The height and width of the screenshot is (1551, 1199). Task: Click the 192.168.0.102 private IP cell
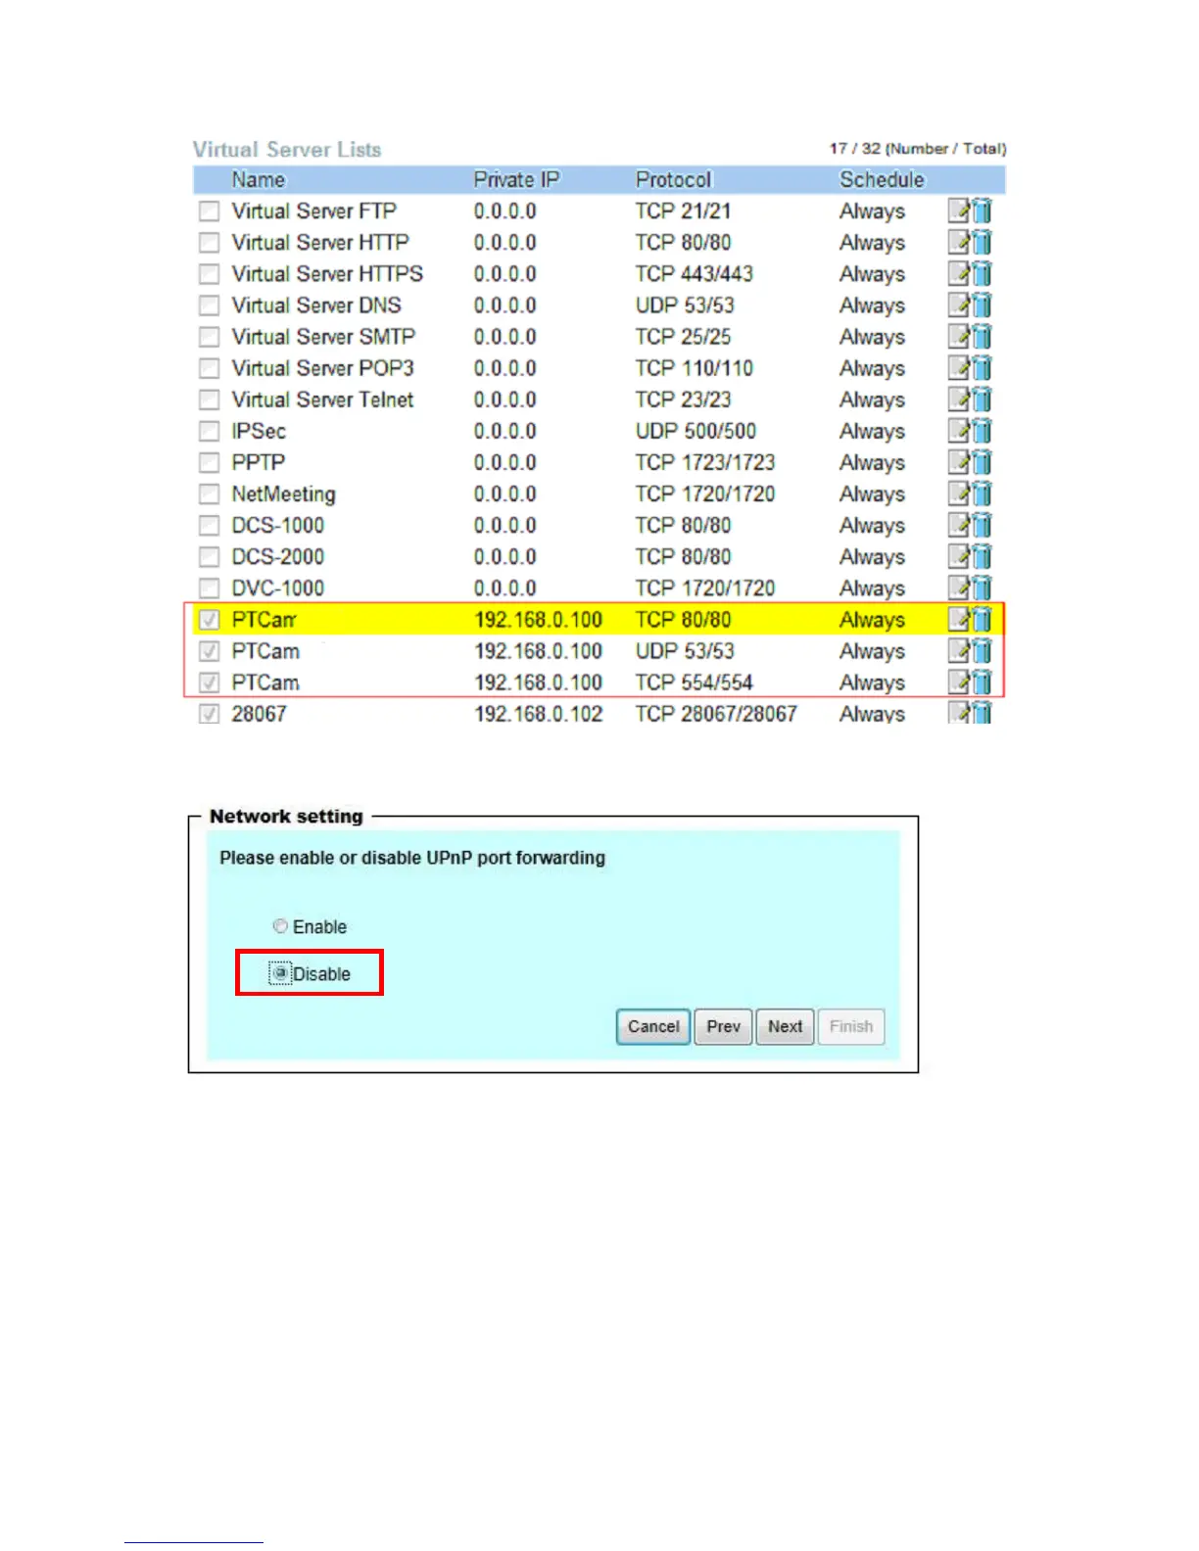[539, 714]
